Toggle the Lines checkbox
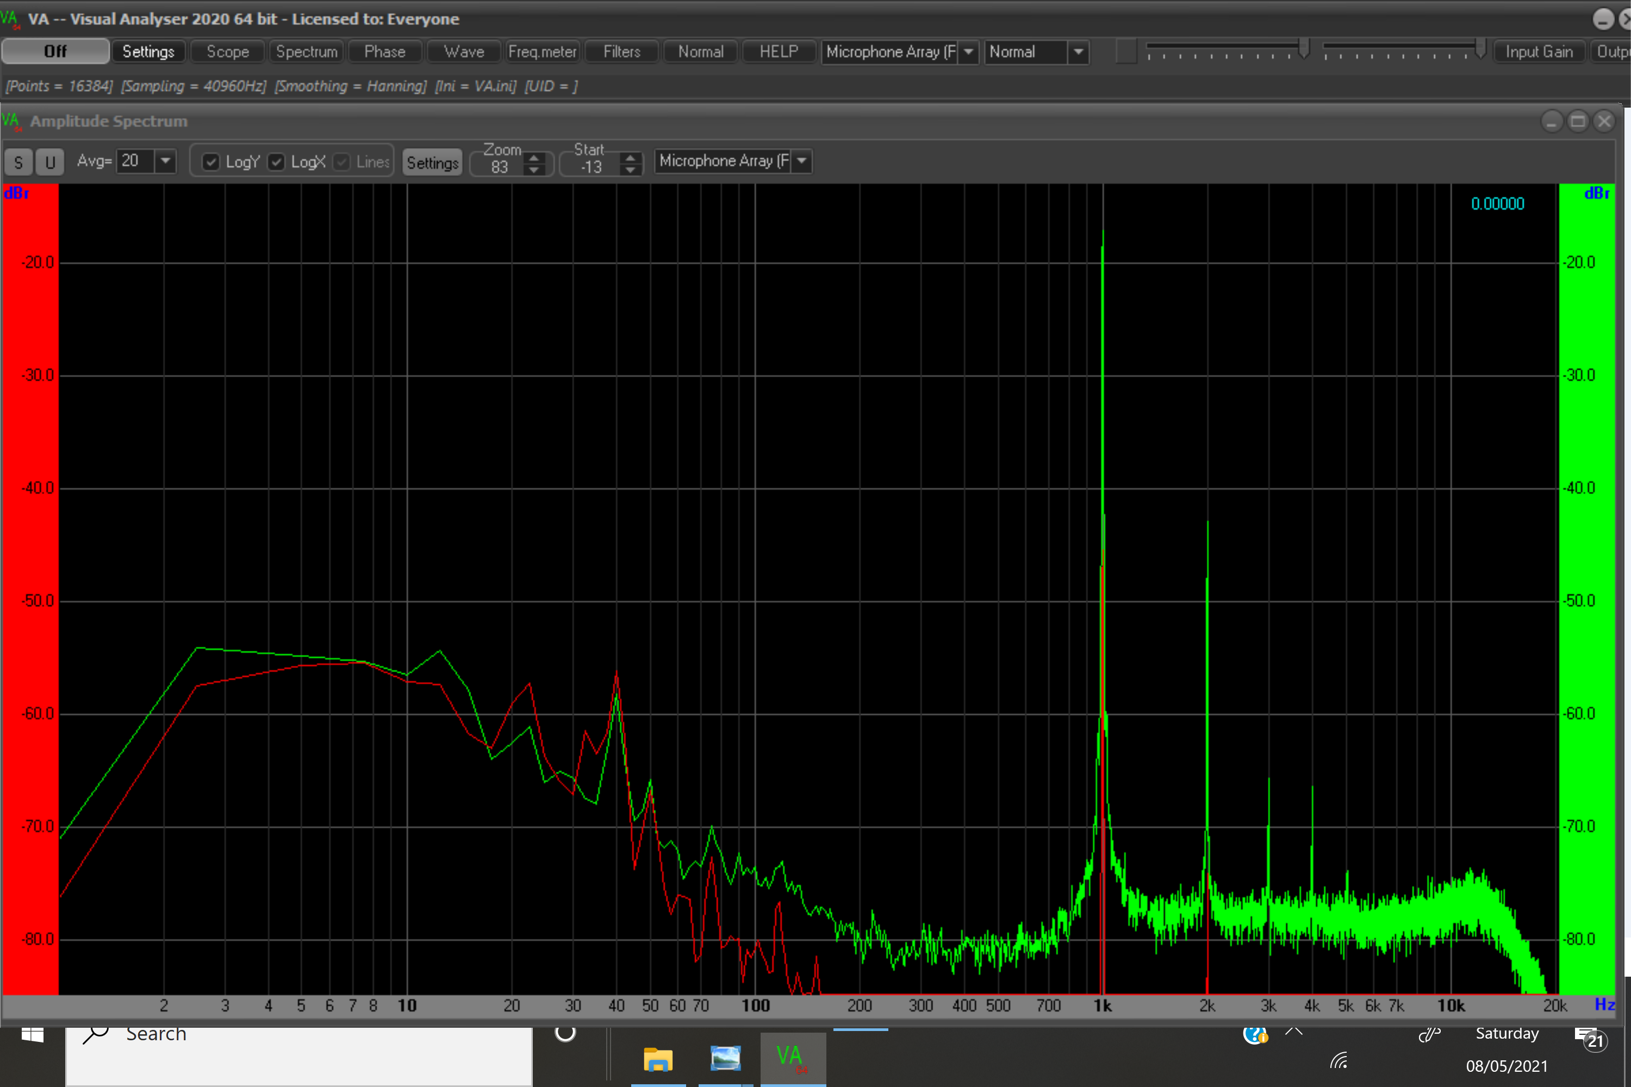The image size is (1631, 1087). click(341, 161)
